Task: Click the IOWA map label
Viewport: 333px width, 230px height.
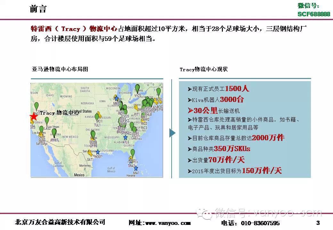Action: pos(102,101)
